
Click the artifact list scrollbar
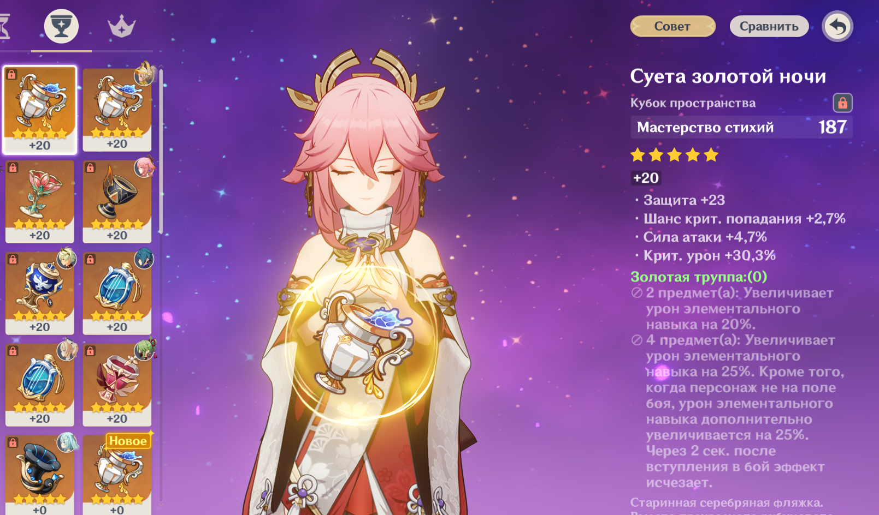tap(161, 152)
